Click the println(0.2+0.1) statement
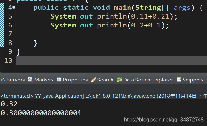The width and height of the screenshot is (207, 126). pos(110,25)
